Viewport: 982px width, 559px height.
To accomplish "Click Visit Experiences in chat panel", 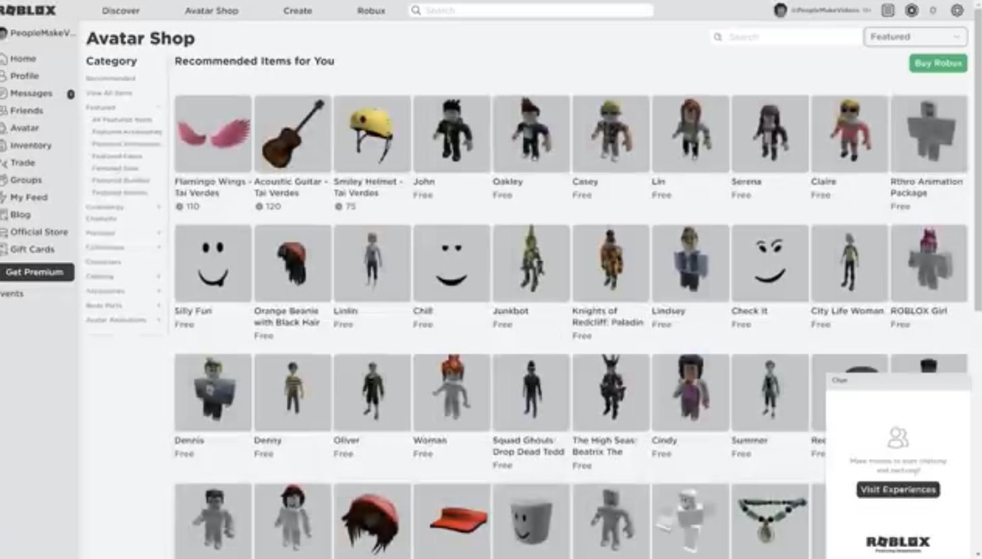I will 898,489.
